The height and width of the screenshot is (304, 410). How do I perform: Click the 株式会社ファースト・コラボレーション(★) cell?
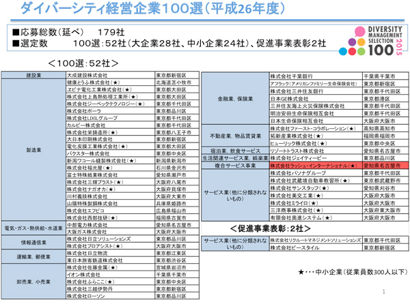pyautogui.click(x=316, y=129)
